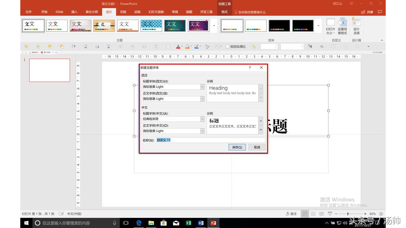Switch to Normal view in status bar
This screenshot has width=406, height=228.
point(305,214)
